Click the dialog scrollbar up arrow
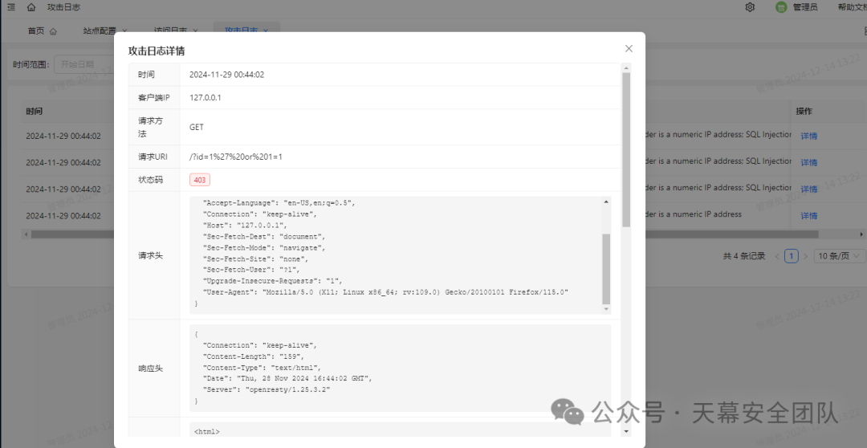The width and height of the screenshot is (867, 448). 626,67
